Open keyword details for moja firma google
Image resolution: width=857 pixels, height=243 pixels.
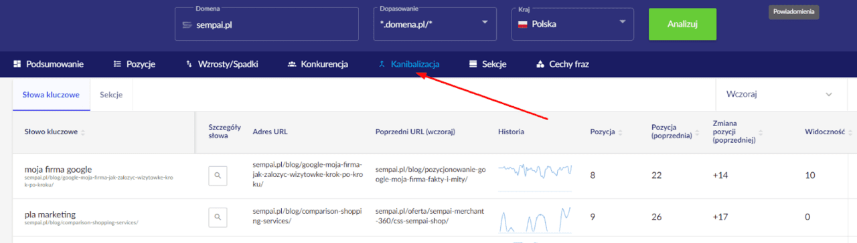click(218, 175)
